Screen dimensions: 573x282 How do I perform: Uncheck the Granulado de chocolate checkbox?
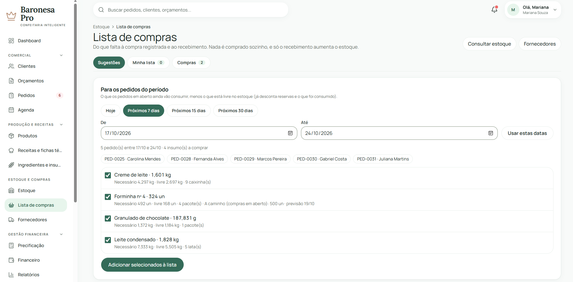108,218
